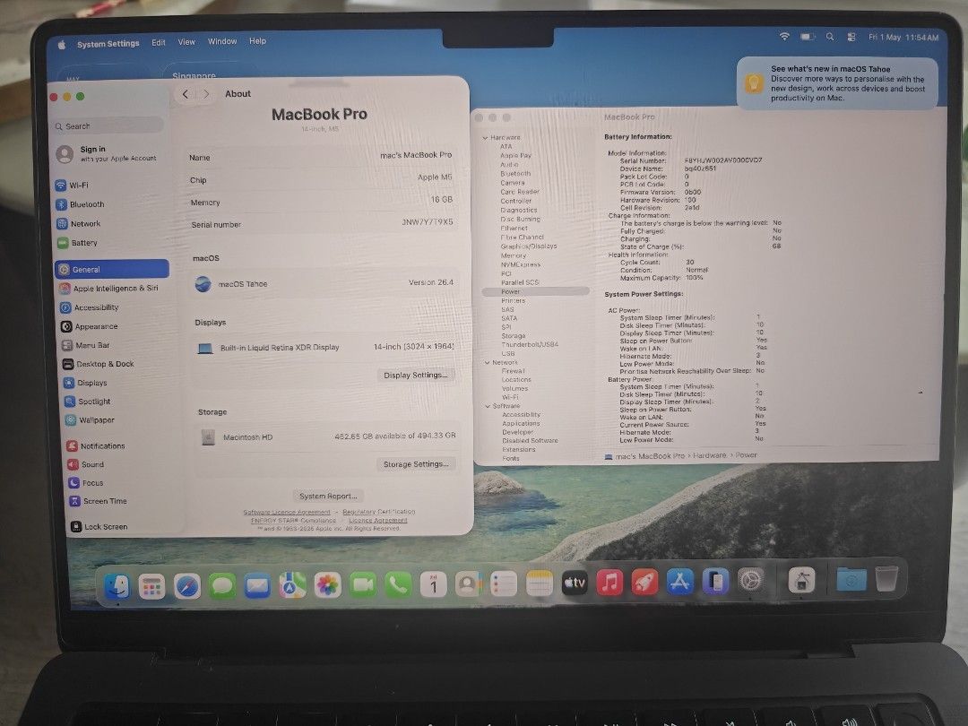Open the Apple menu
This screenshot has width=968, height=726.
(x=62, y=45)
